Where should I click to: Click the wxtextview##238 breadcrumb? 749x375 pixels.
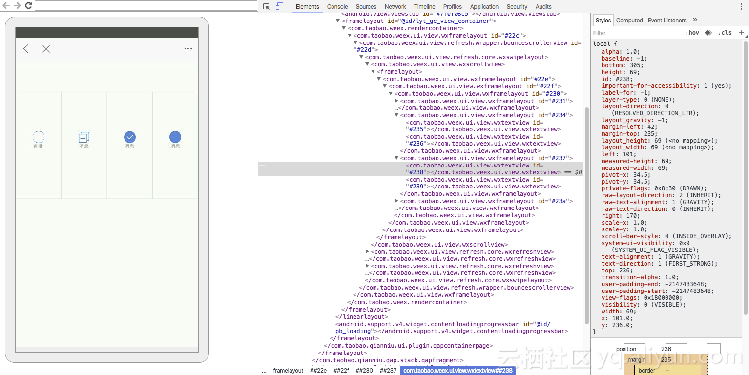(458, 371)
